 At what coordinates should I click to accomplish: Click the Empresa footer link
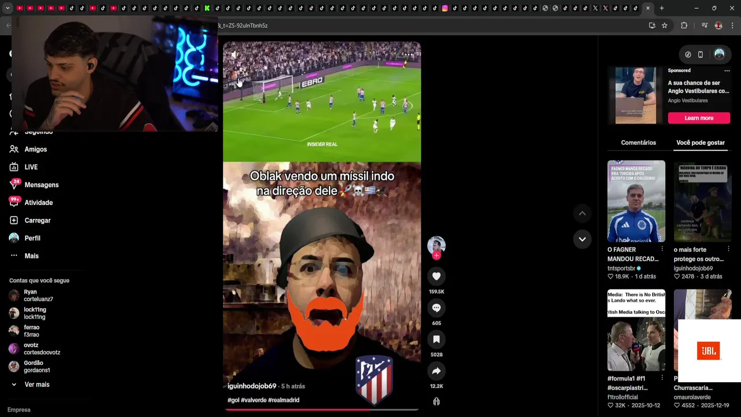click(x=19, y=409)
